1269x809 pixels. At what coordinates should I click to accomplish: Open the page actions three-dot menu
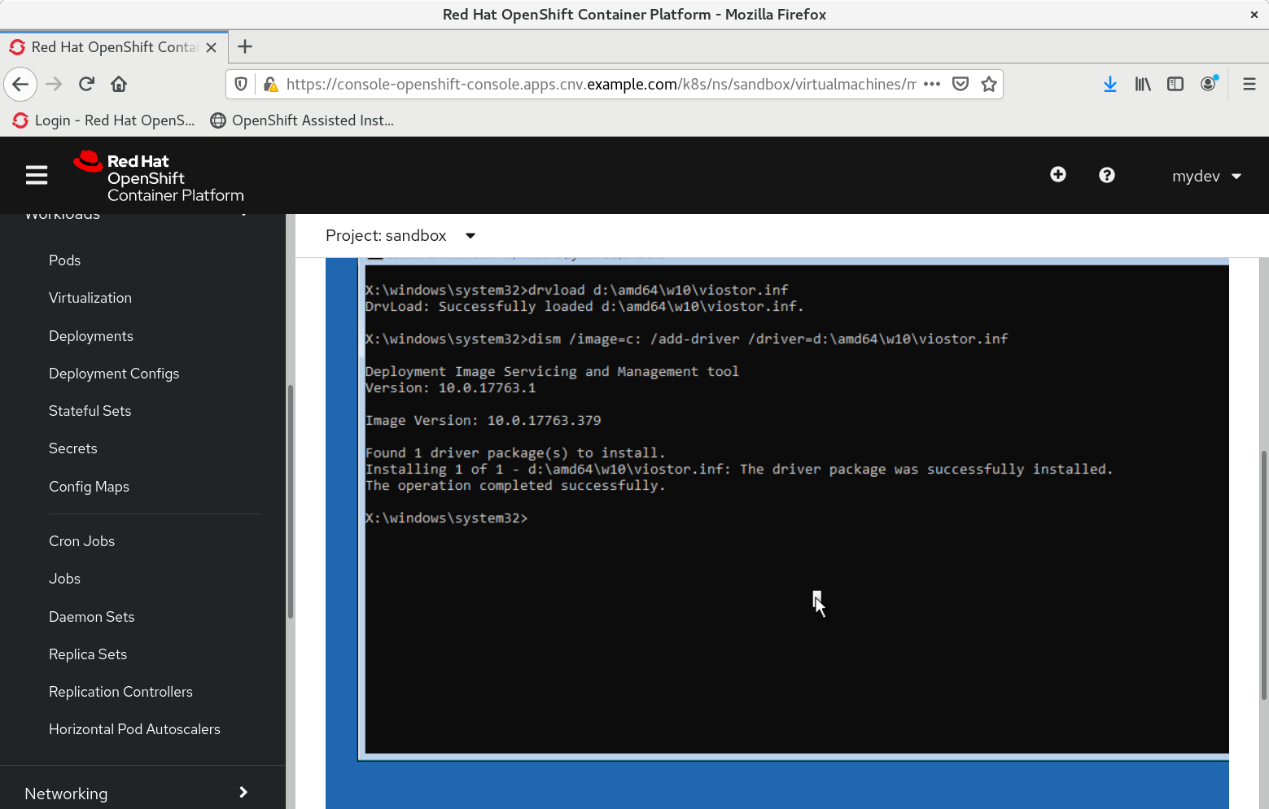[932, 84]
